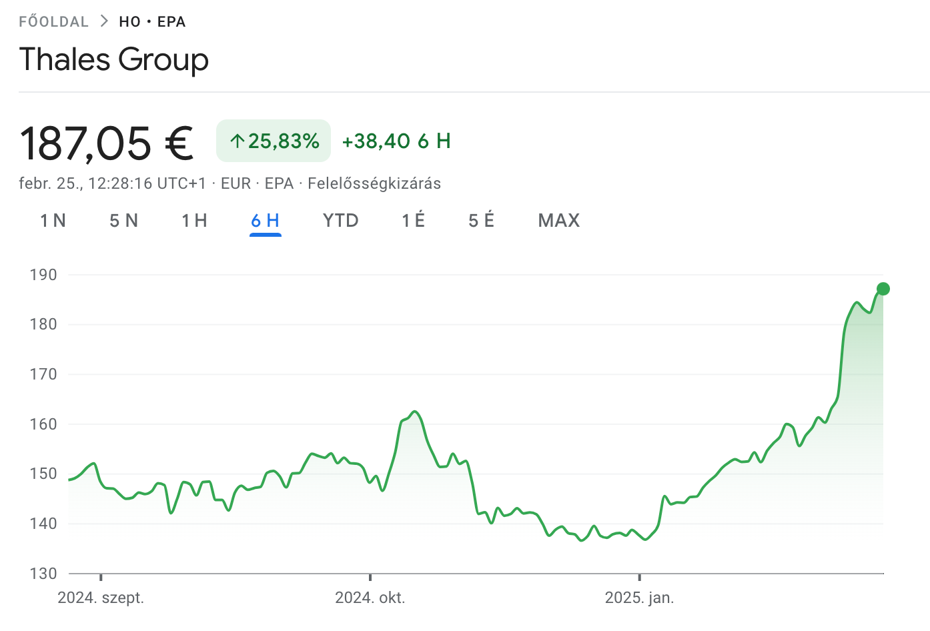The width and height of the screenshot is (930, 631).
Task: Click the 140 y-axis label
Action: (43, 524)
